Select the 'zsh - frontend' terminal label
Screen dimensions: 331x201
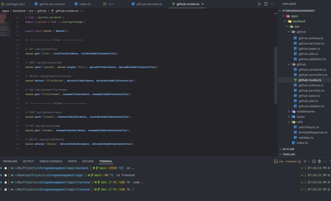point(287,161)
